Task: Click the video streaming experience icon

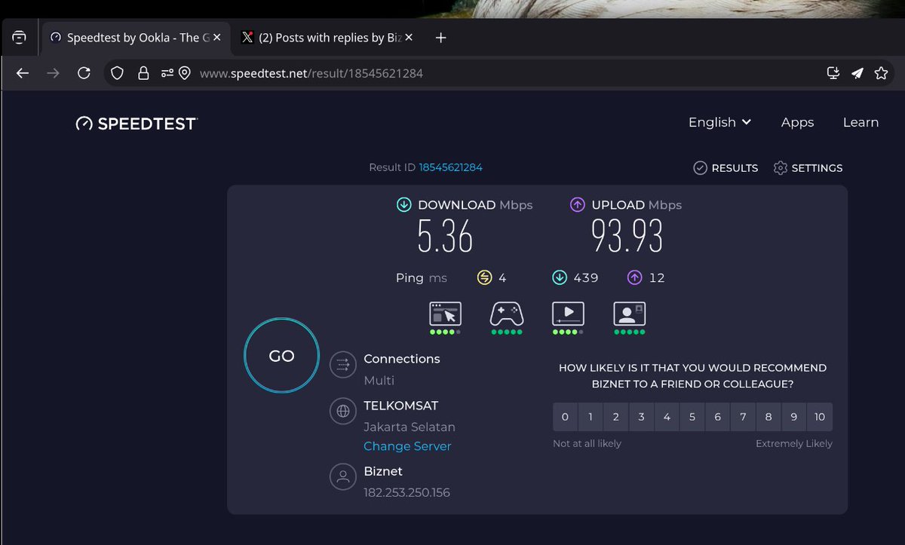Action: [x=568, y=314]
